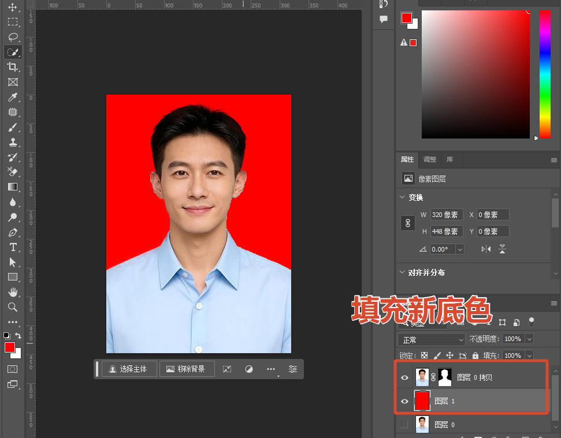Viewport: 561px width, 438px height.
Task: Collapse the 变换 section
Action: pos(402,197)
